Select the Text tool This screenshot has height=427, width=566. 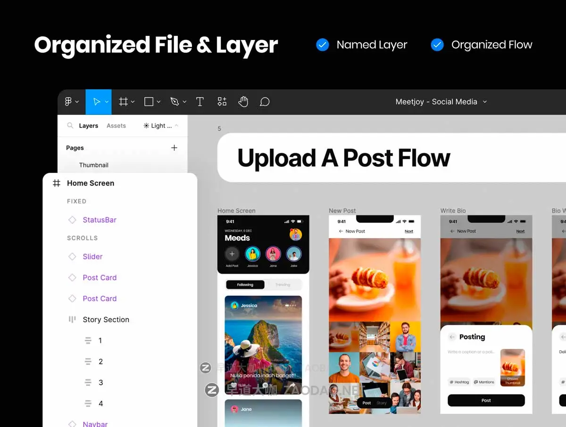(x=200, y=101)
